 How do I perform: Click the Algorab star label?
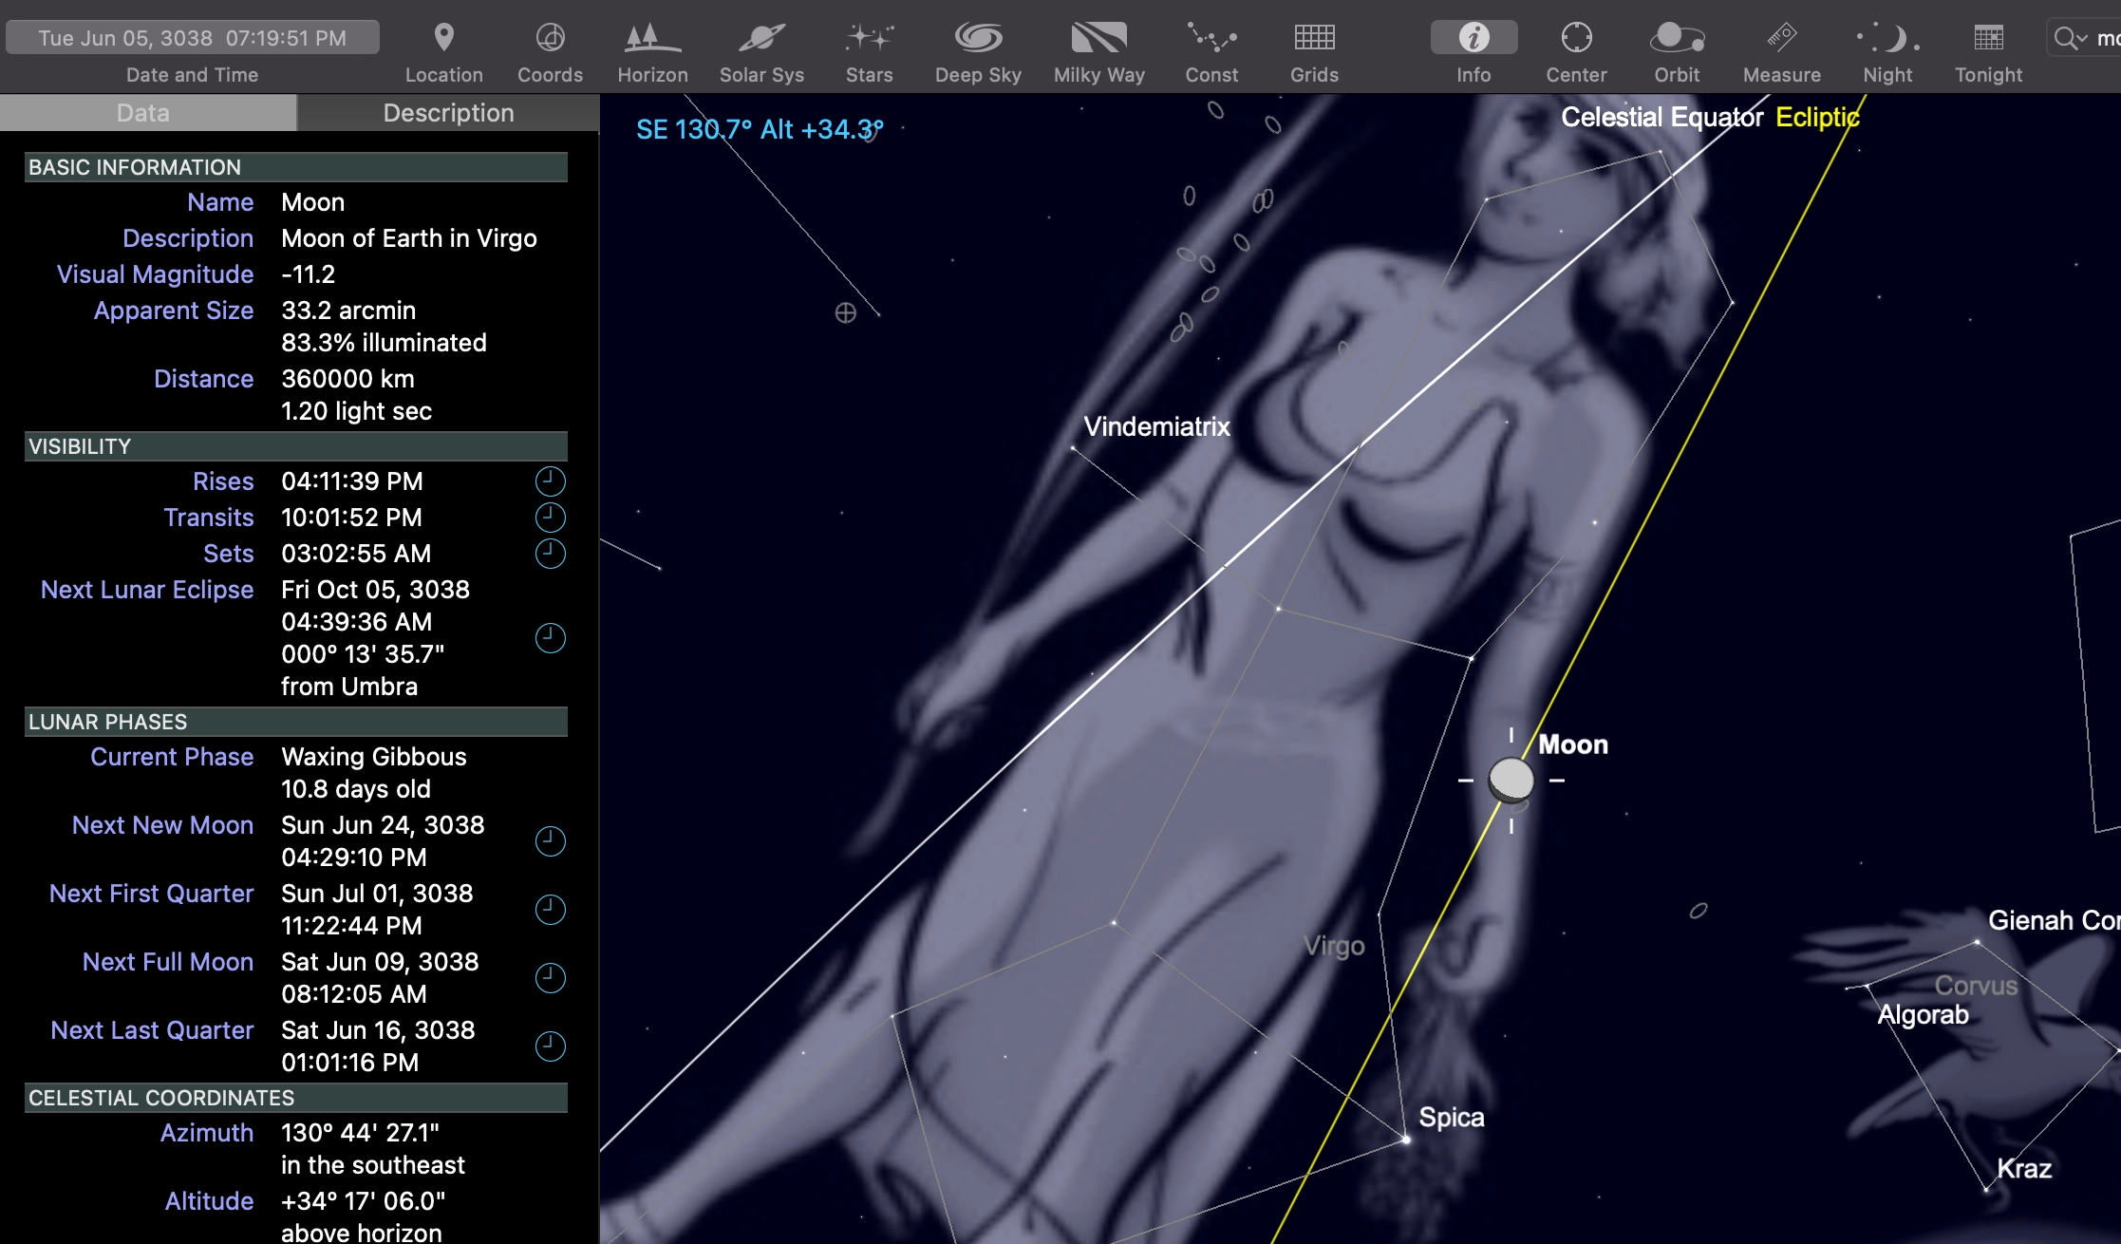click(1923, 1015)
